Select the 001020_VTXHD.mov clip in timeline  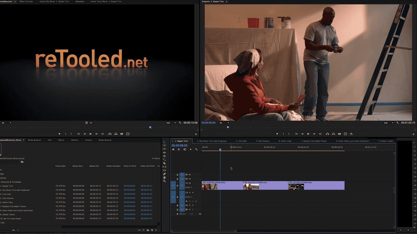tap(317, 186)
